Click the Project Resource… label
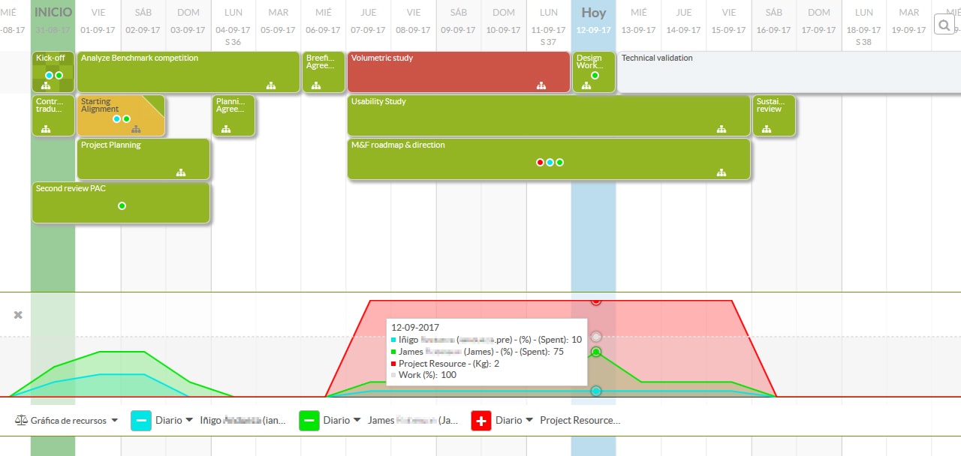This screenshot has width=961, height=456. (580, 421)
